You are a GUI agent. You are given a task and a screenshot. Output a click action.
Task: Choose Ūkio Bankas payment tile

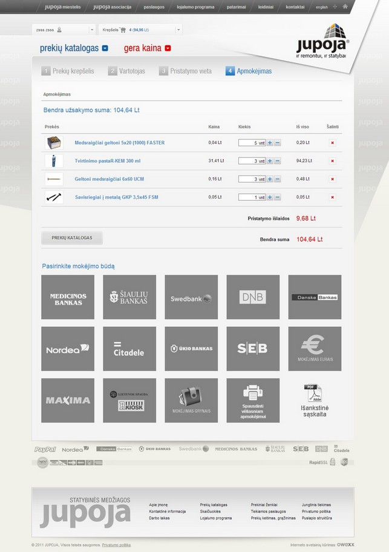pyautogui.click(x=191, y=349)
